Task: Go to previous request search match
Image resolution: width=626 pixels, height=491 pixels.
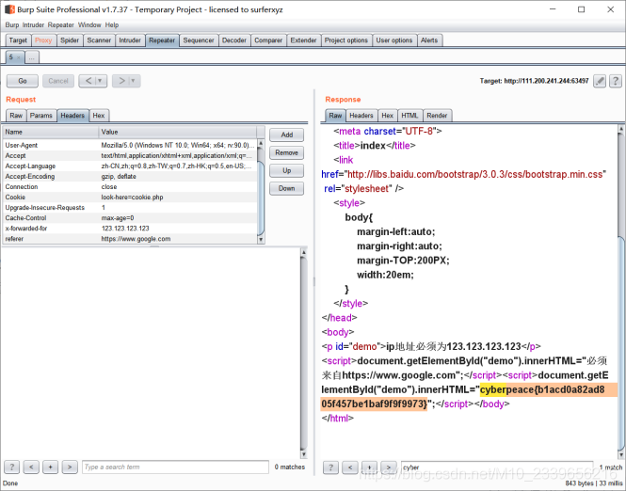Action: pyautogui.click(x=31, y=467)
